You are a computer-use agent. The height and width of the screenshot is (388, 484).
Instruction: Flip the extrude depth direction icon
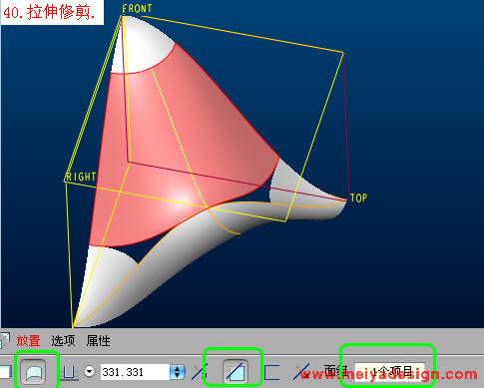pyautogui.click(x=200, y=372)
